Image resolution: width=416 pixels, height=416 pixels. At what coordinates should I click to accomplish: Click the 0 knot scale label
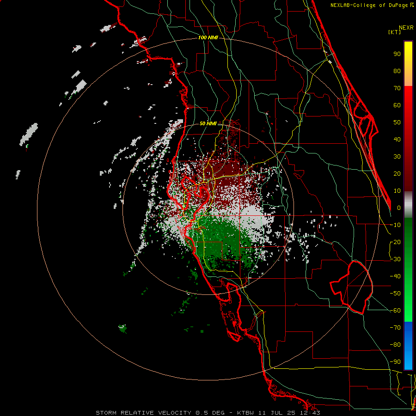(399, 208)
